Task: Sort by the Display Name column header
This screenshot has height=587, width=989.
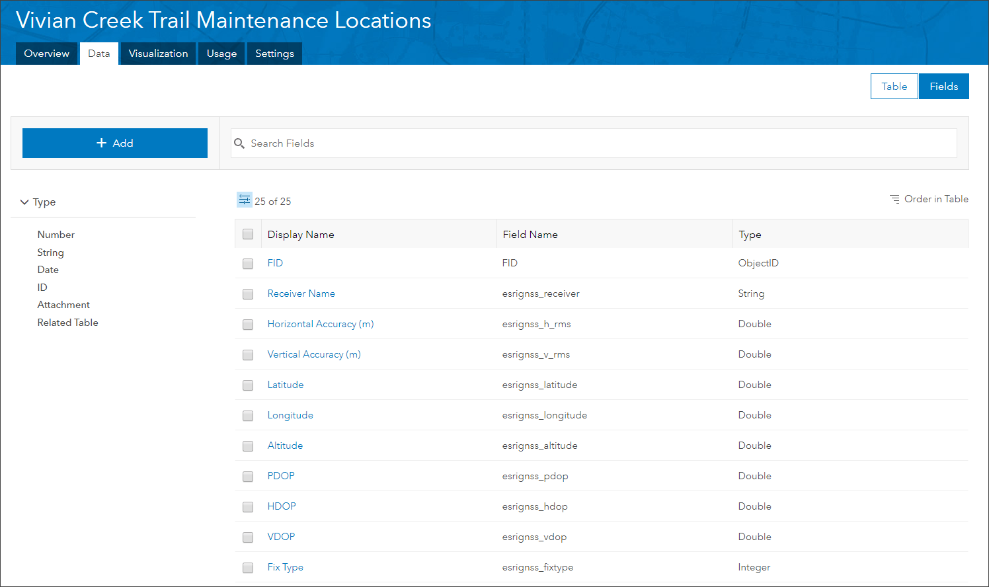Action: pos(301,235)
